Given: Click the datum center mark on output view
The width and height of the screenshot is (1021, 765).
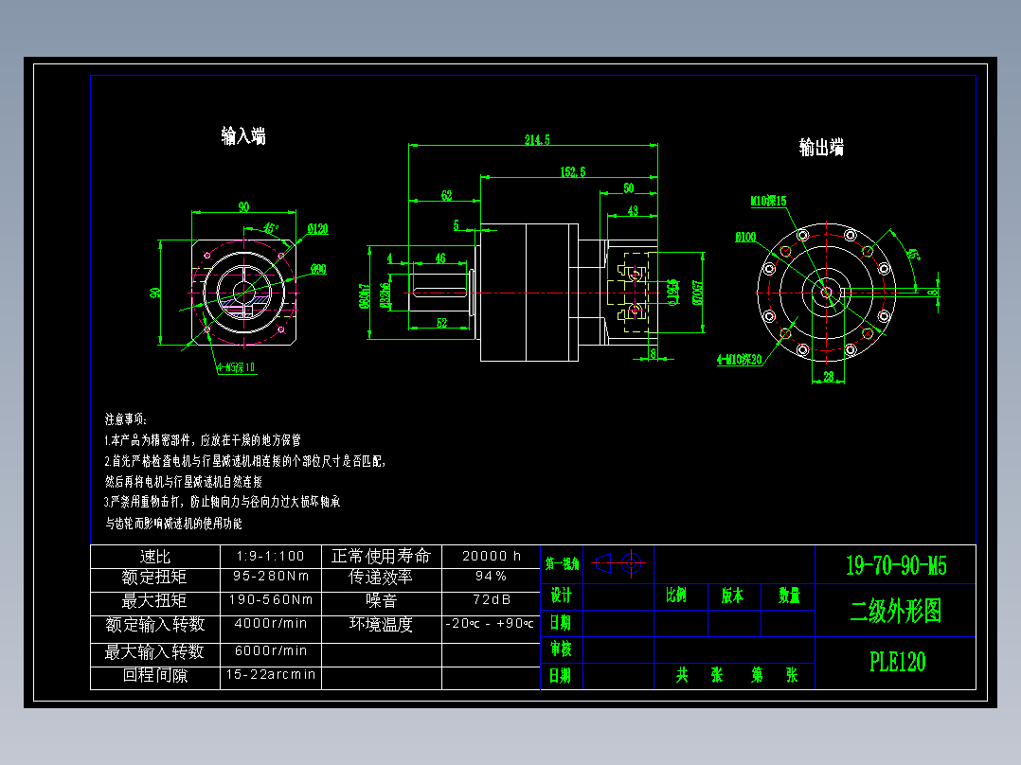Looking at the screenshot, I should tap(825, 292).
